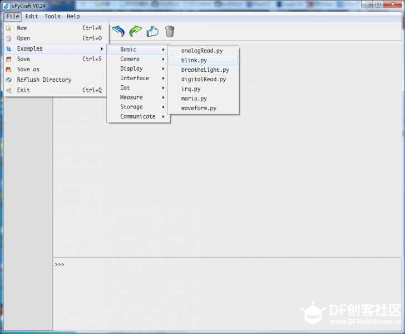
Task: Expand the Communicate examples submenu
Action: coord(139,116)
